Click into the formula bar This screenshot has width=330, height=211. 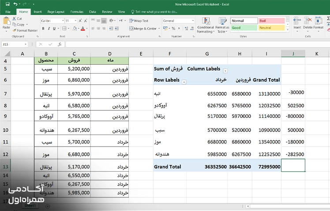tap(197, 44)
